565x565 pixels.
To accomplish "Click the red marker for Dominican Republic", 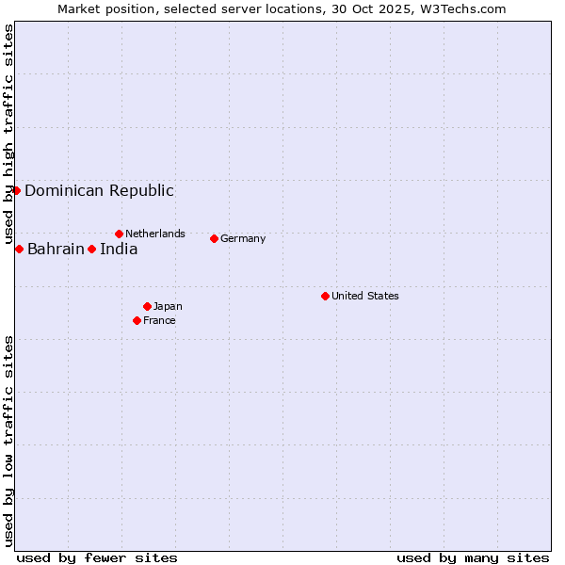I will pyautogui.click(x=16, y=190).
